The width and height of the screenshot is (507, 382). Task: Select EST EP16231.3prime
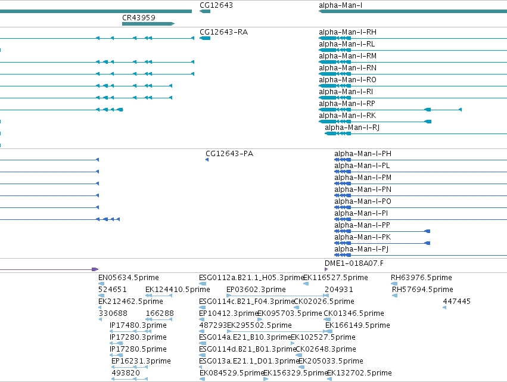click(x=141, y=361)
